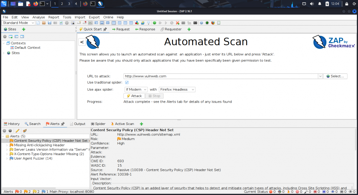
Task: Click the Check for Updates icon
Action: [143, 23]
